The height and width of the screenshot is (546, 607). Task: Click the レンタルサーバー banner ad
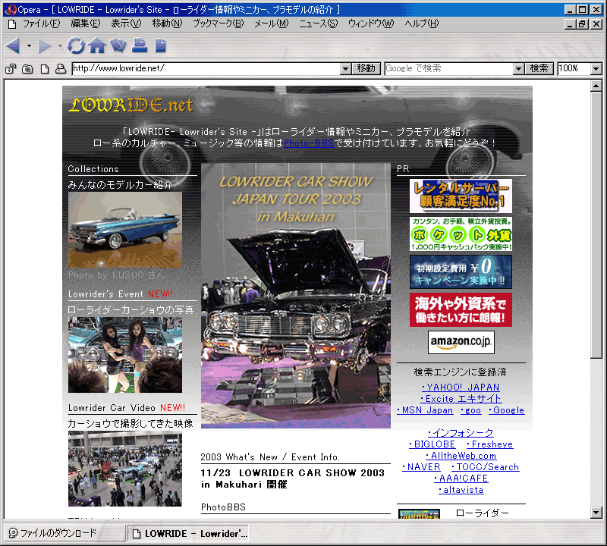pos(461,196)
